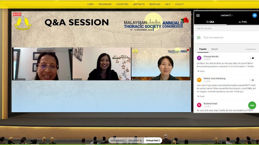
Task: Click the middle speaker's video tile
Action: (x=102, y=64)
